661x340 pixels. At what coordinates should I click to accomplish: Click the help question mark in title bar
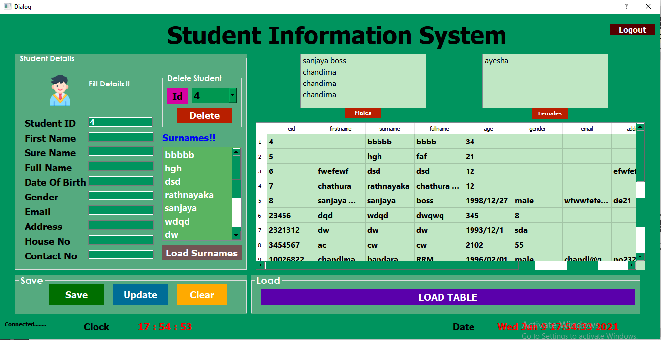[x=626, y=6]
